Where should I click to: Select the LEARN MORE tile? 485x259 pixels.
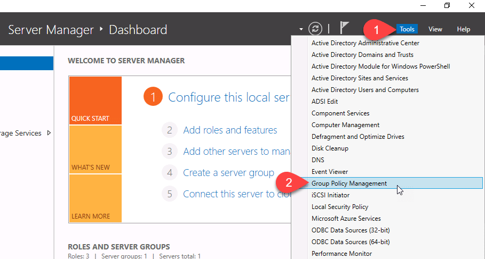coord(95,198)
